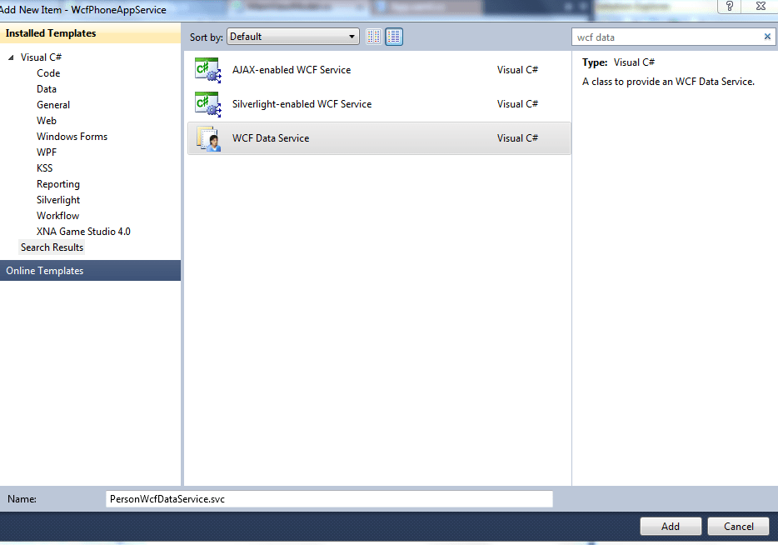Click the Add button
This screenshot has height=545, width=778.
671,526
